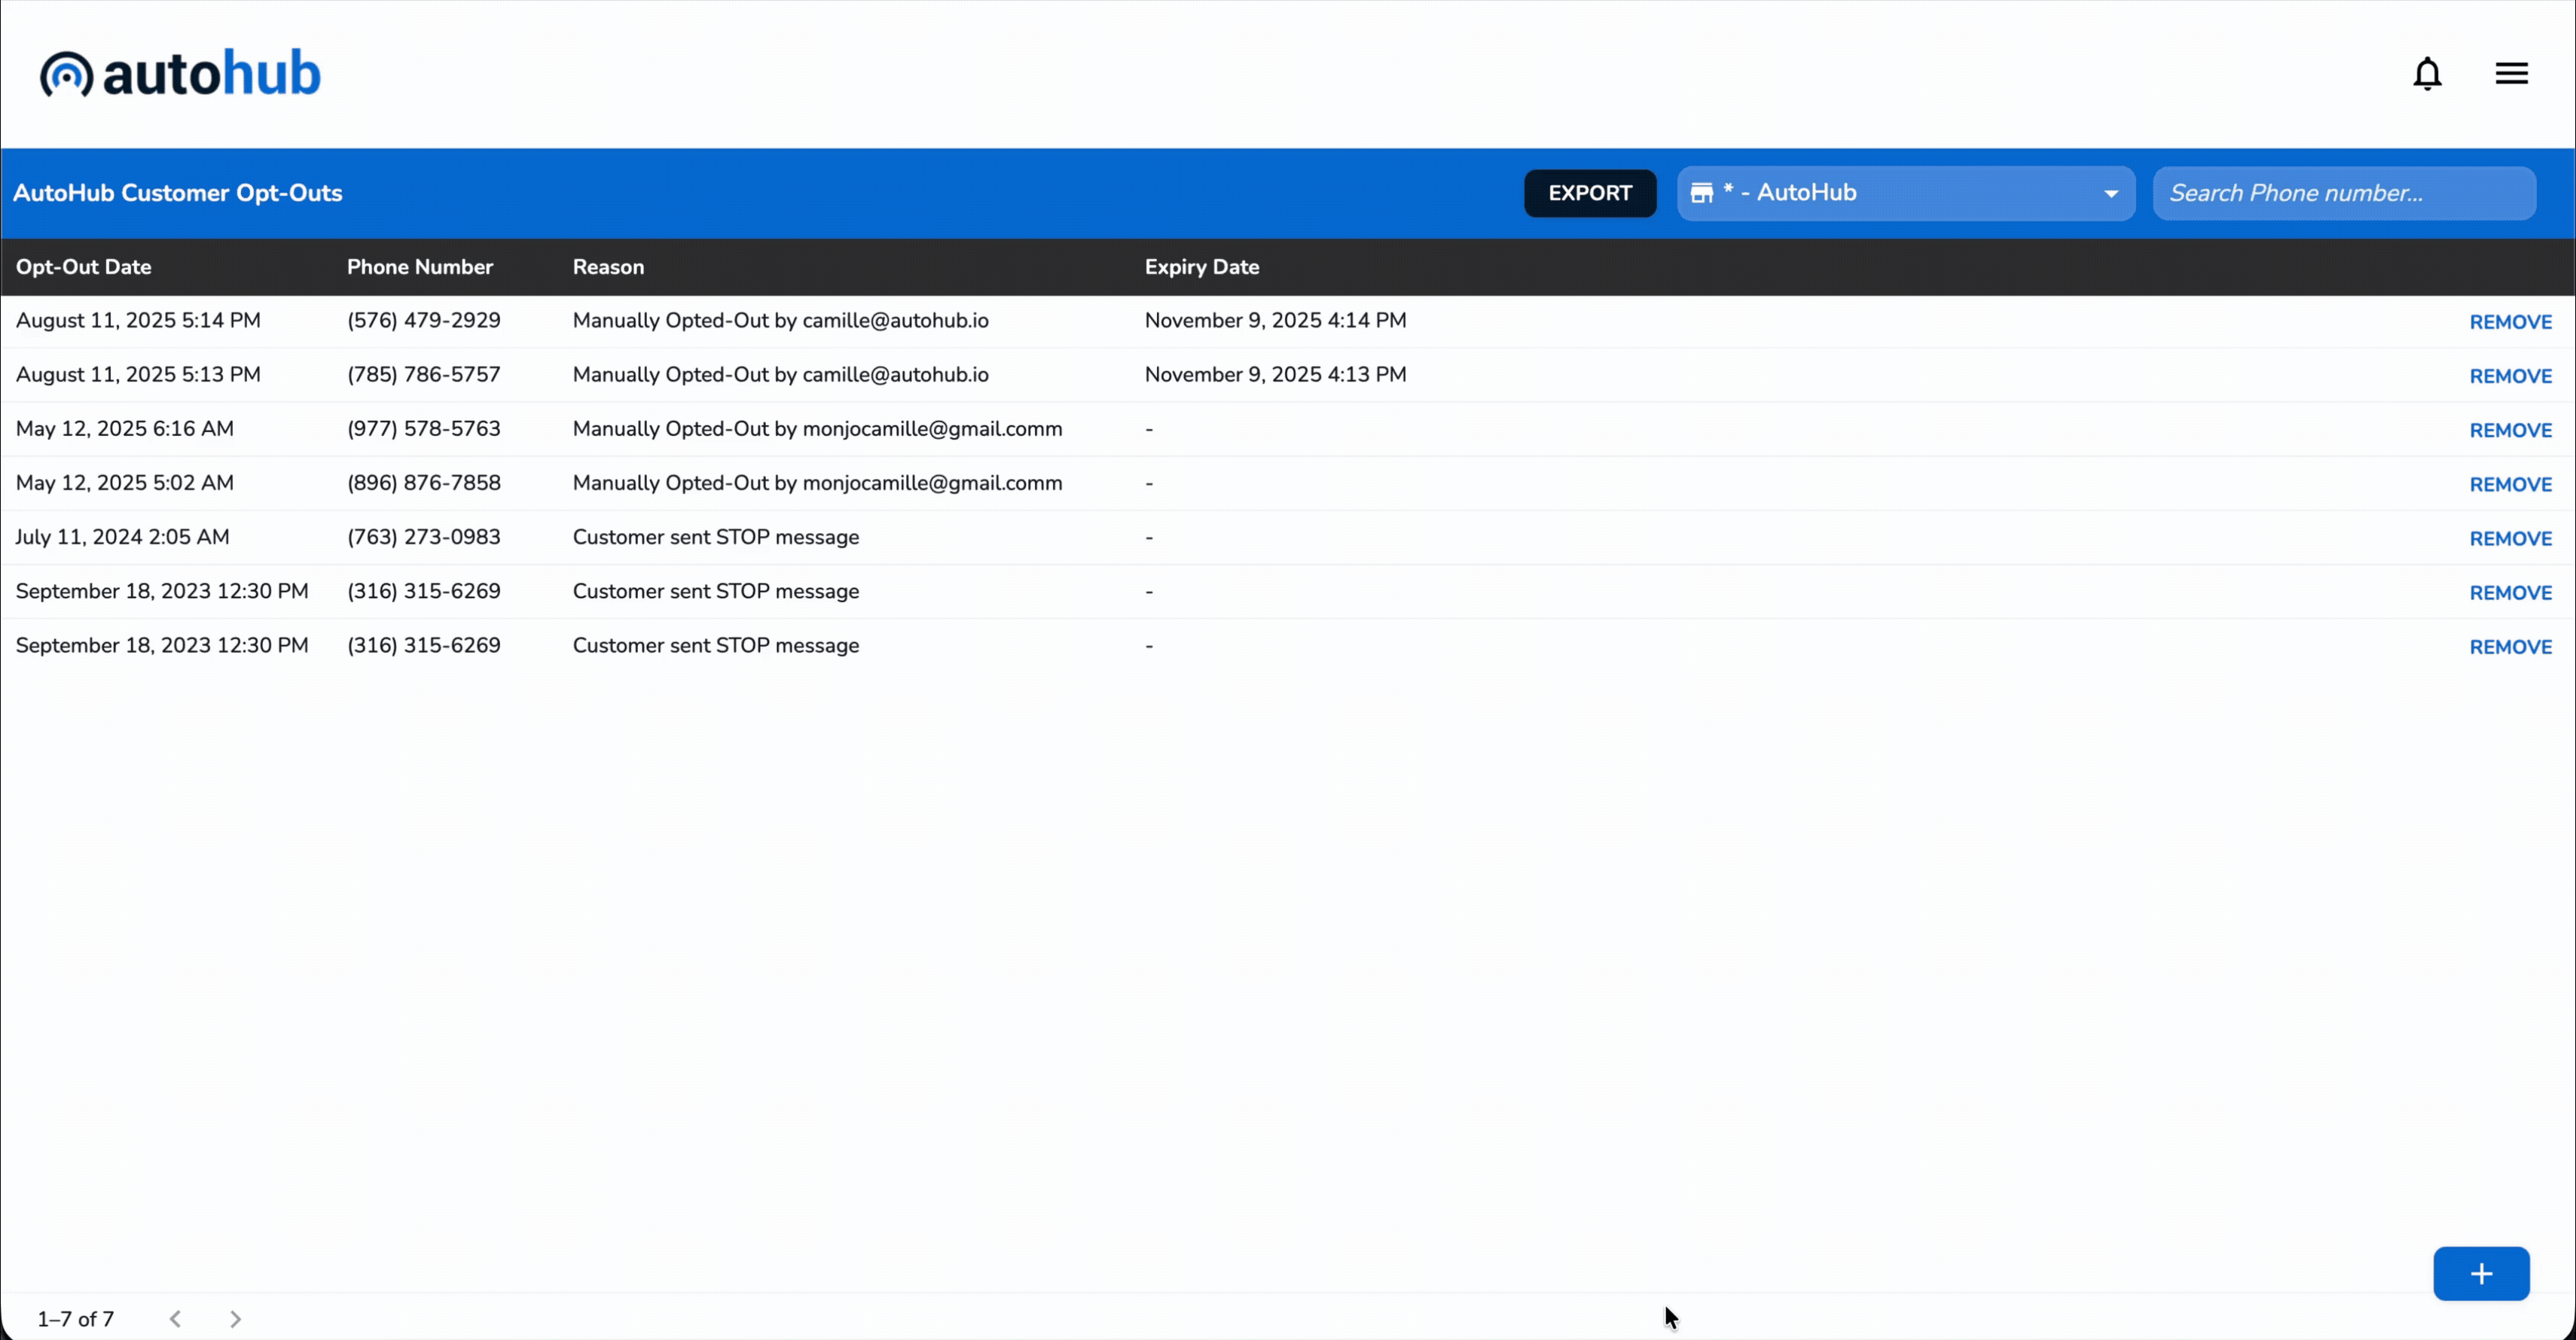
Task: Click the store icon in selector
Action: (x=1702, y=193)
